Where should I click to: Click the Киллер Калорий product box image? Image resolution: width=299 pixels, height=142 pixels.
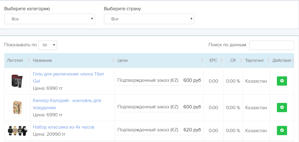[17, 108]
